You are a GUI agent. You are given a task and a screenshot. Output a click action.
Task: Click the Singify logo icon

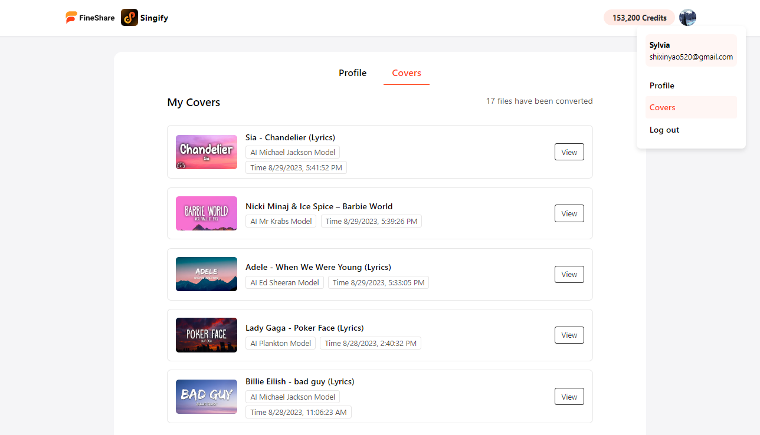pyautogui.click(x=129, y=18)
